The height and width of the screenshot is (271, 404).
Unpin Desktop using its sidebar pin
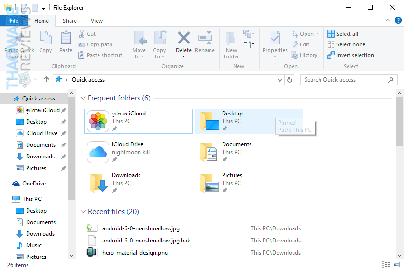63,122
